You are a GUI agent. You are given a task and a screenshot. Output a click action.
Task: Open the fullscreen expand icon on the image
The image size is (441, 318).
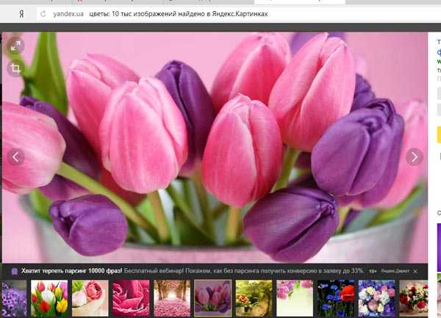15,46
